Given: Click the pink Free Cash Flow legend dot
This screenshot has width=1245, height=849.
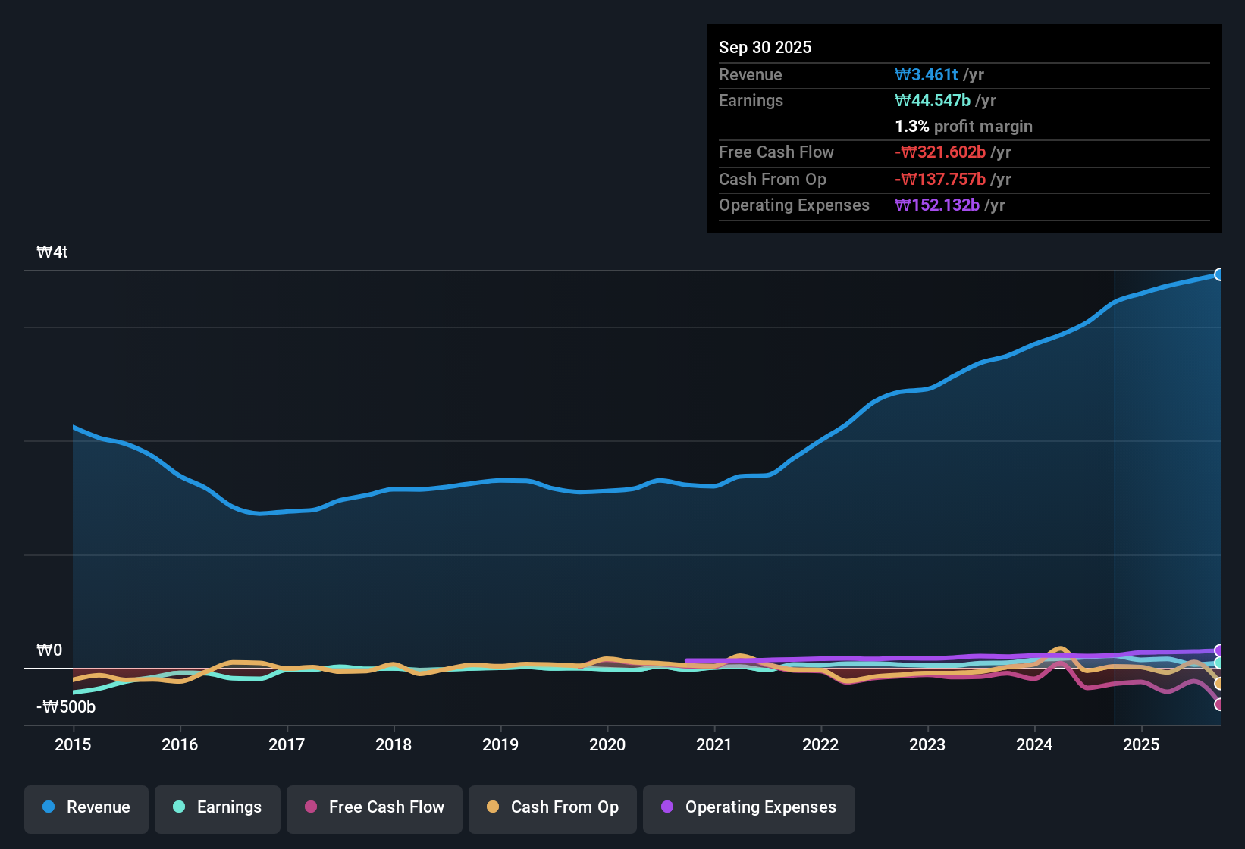Looking at the screenshot, I should [x=310, y=807].
